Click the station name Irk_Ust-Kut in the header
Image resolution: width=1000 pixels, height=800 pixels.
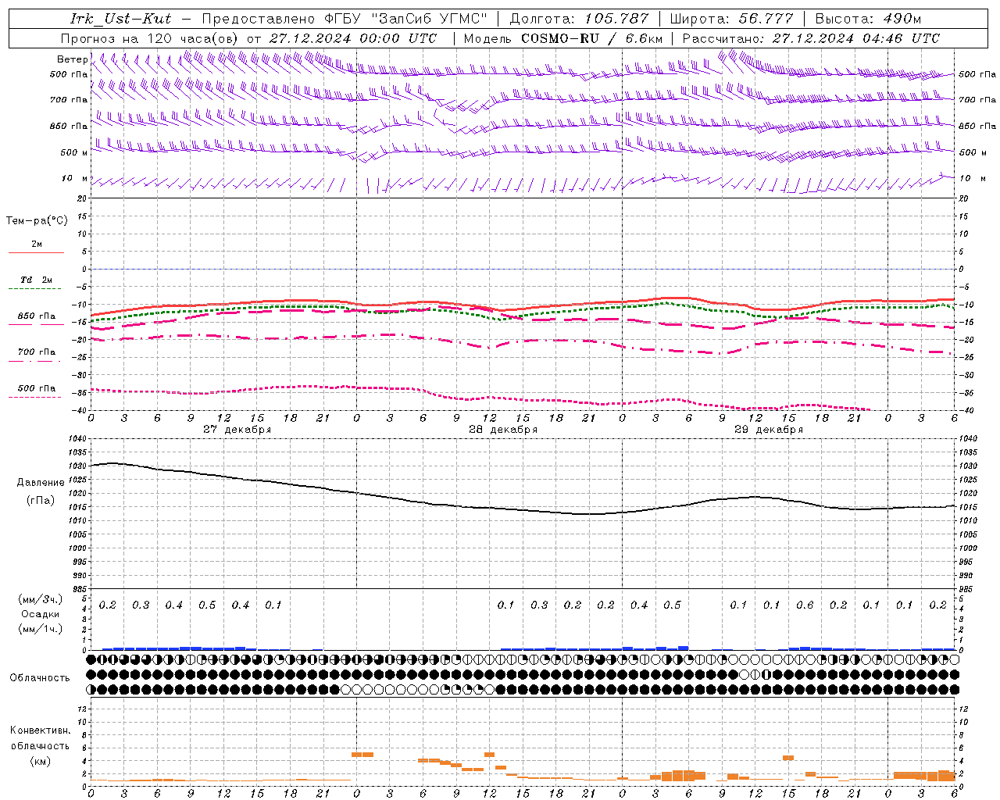(120, 19)
